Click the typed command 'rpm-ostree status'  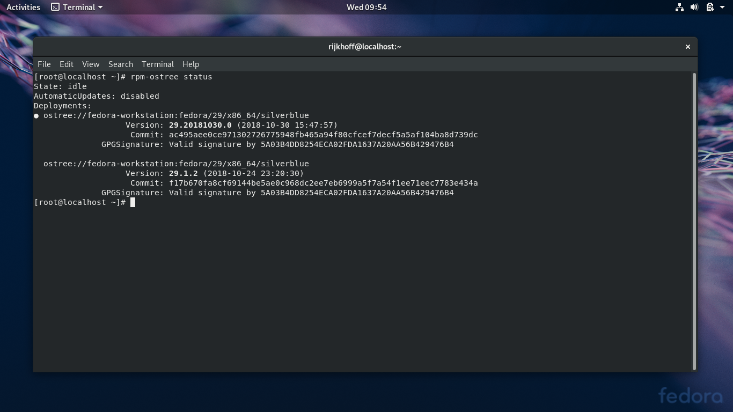coord(171,77)
